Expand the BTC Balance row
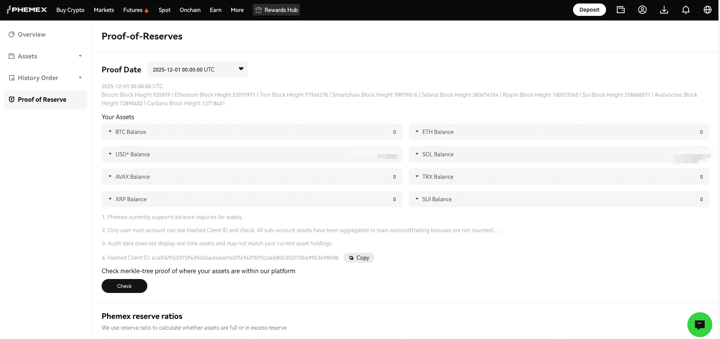Viewport: 720px width, 339px height. click(x=252, y=132)
